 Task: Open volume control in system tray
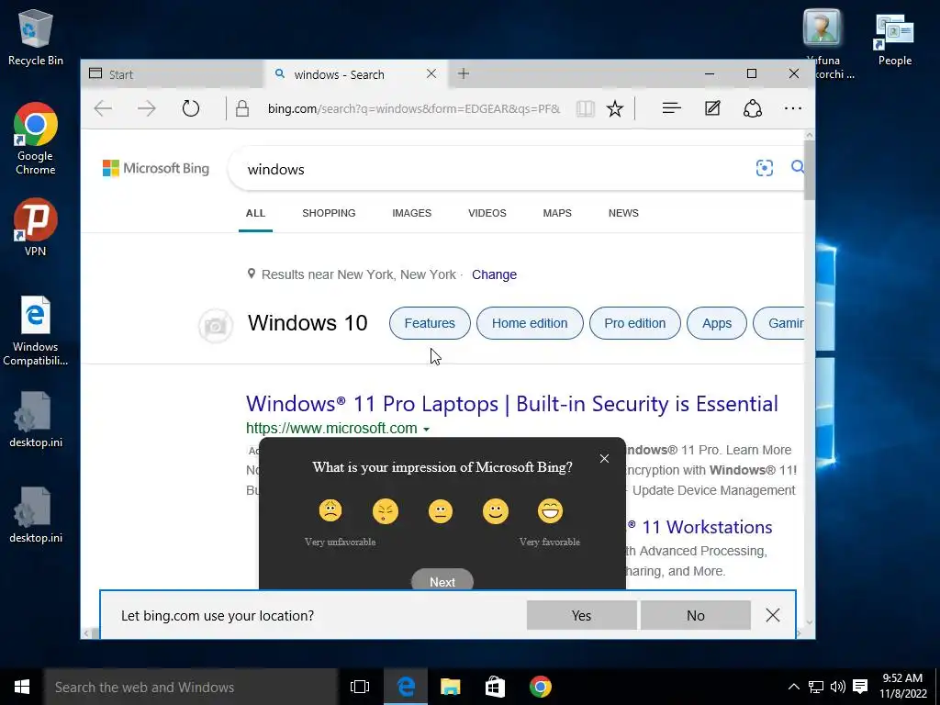click(837, 687)
